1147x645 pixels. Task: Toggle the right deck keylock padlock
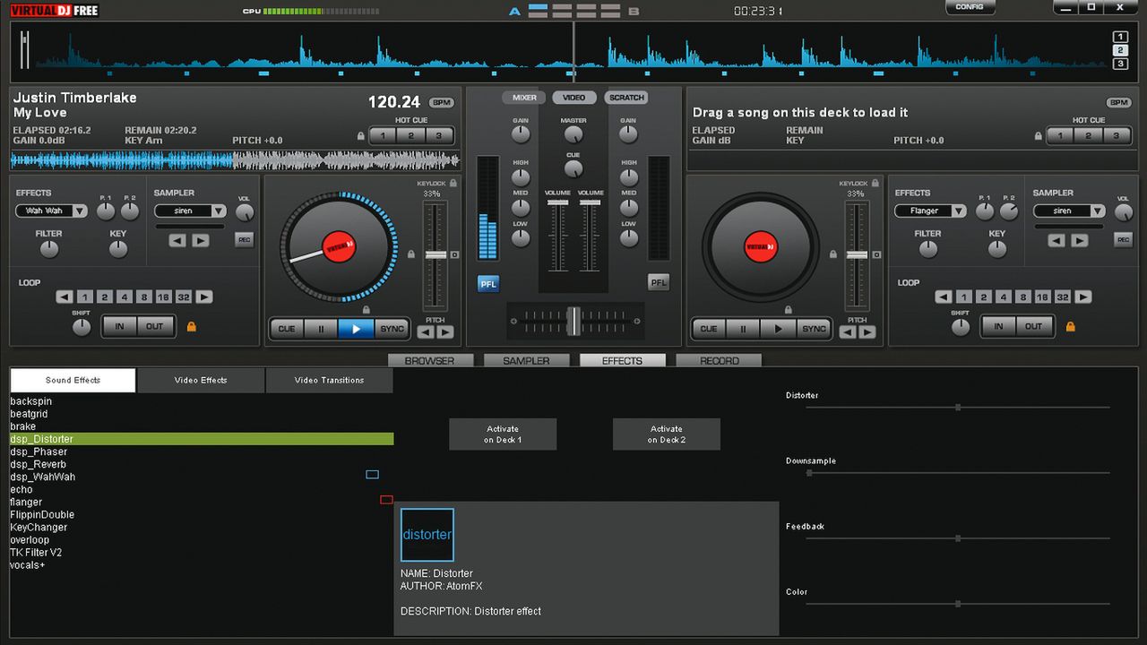[875, 183]
